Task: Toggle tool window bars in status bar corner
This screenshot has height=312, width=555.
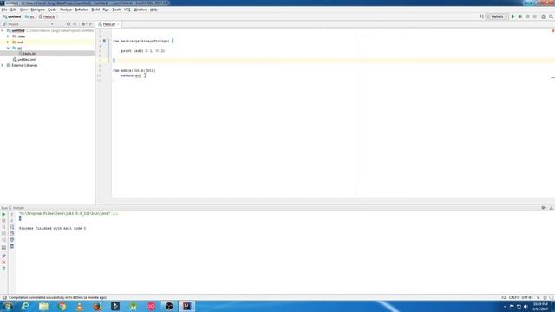Action: (4, 298)
